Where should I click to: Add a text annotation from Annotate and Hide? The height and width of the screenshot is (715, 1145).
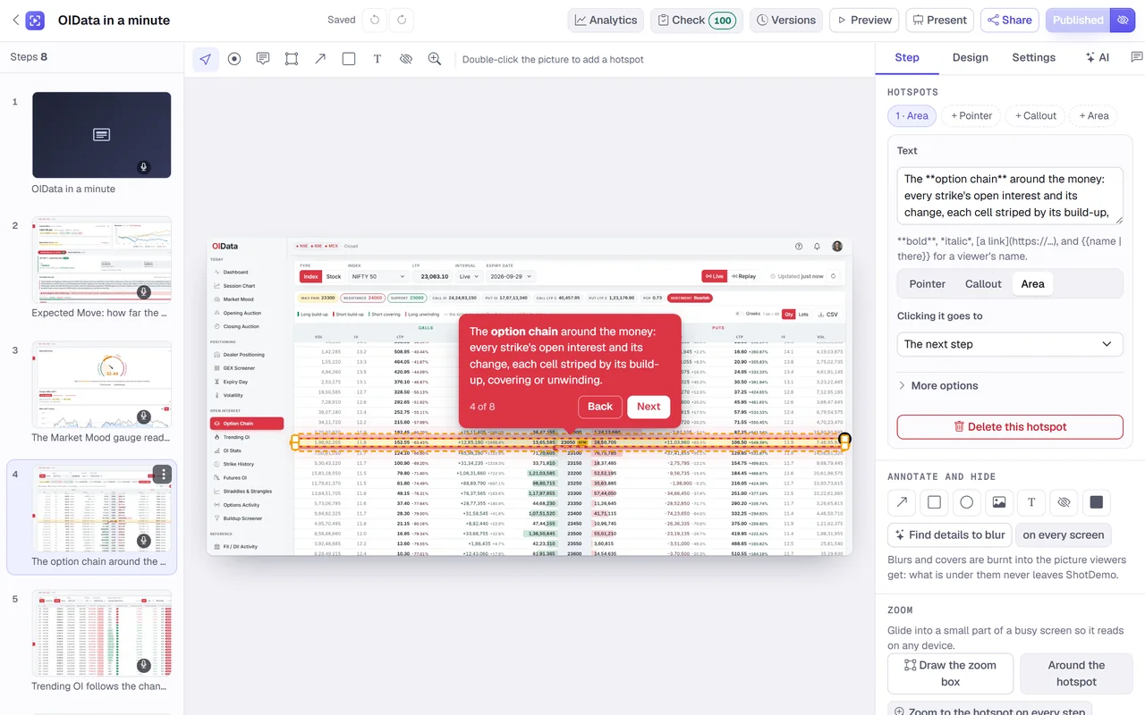1031,502
